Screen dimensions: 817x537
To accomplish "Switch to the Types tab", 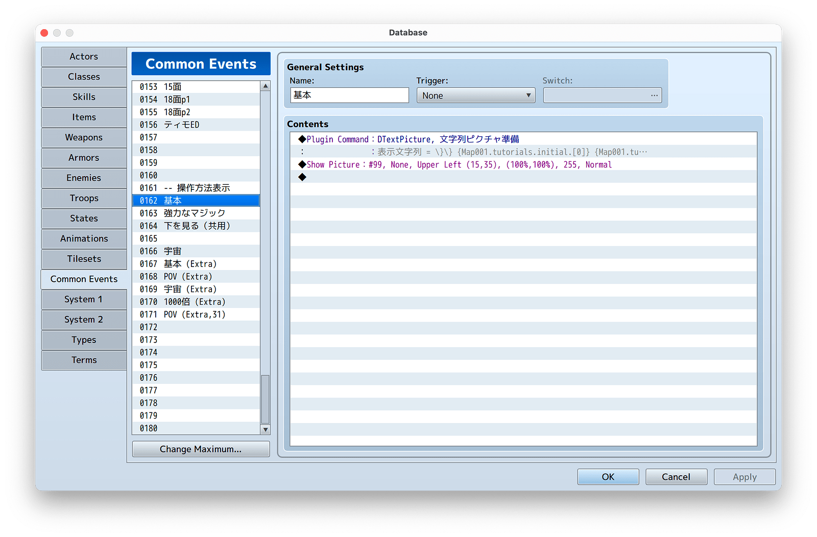I will pos(84,340).
